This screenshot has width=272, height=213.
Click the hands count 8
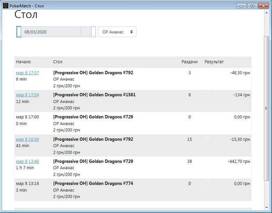coord(190,95)
